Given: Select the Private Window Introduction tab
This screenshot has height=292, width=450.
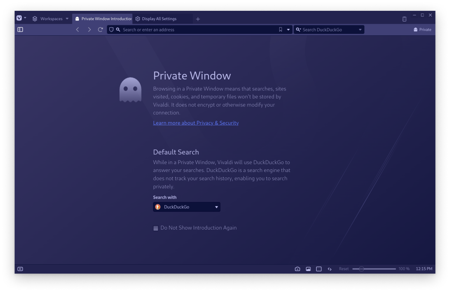Looking at the screenshot, I should (103, 19).
